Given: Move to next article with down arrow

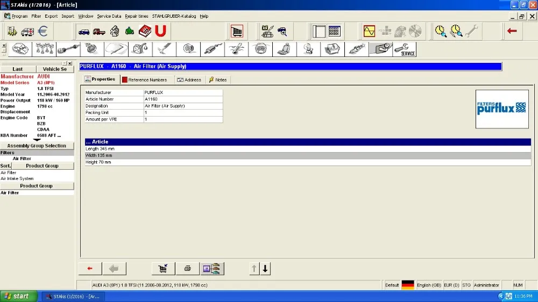Looking at the screenshot, I should click(265, 269).
